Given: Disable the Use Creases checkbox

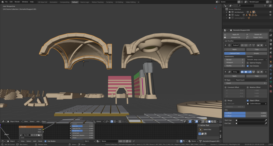Looking at the screenshot, I should click(248, 66).
